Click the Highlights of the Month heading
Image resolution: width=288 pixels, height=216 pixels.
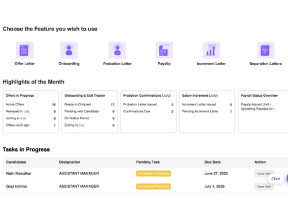[33, 82]
